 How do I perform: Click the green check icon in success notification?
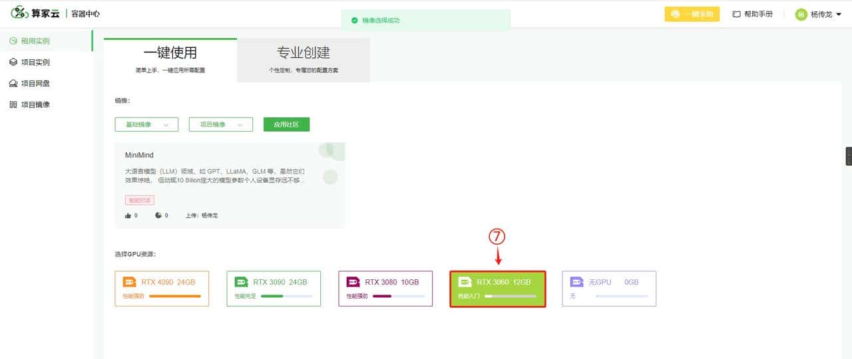pos(355,21)
